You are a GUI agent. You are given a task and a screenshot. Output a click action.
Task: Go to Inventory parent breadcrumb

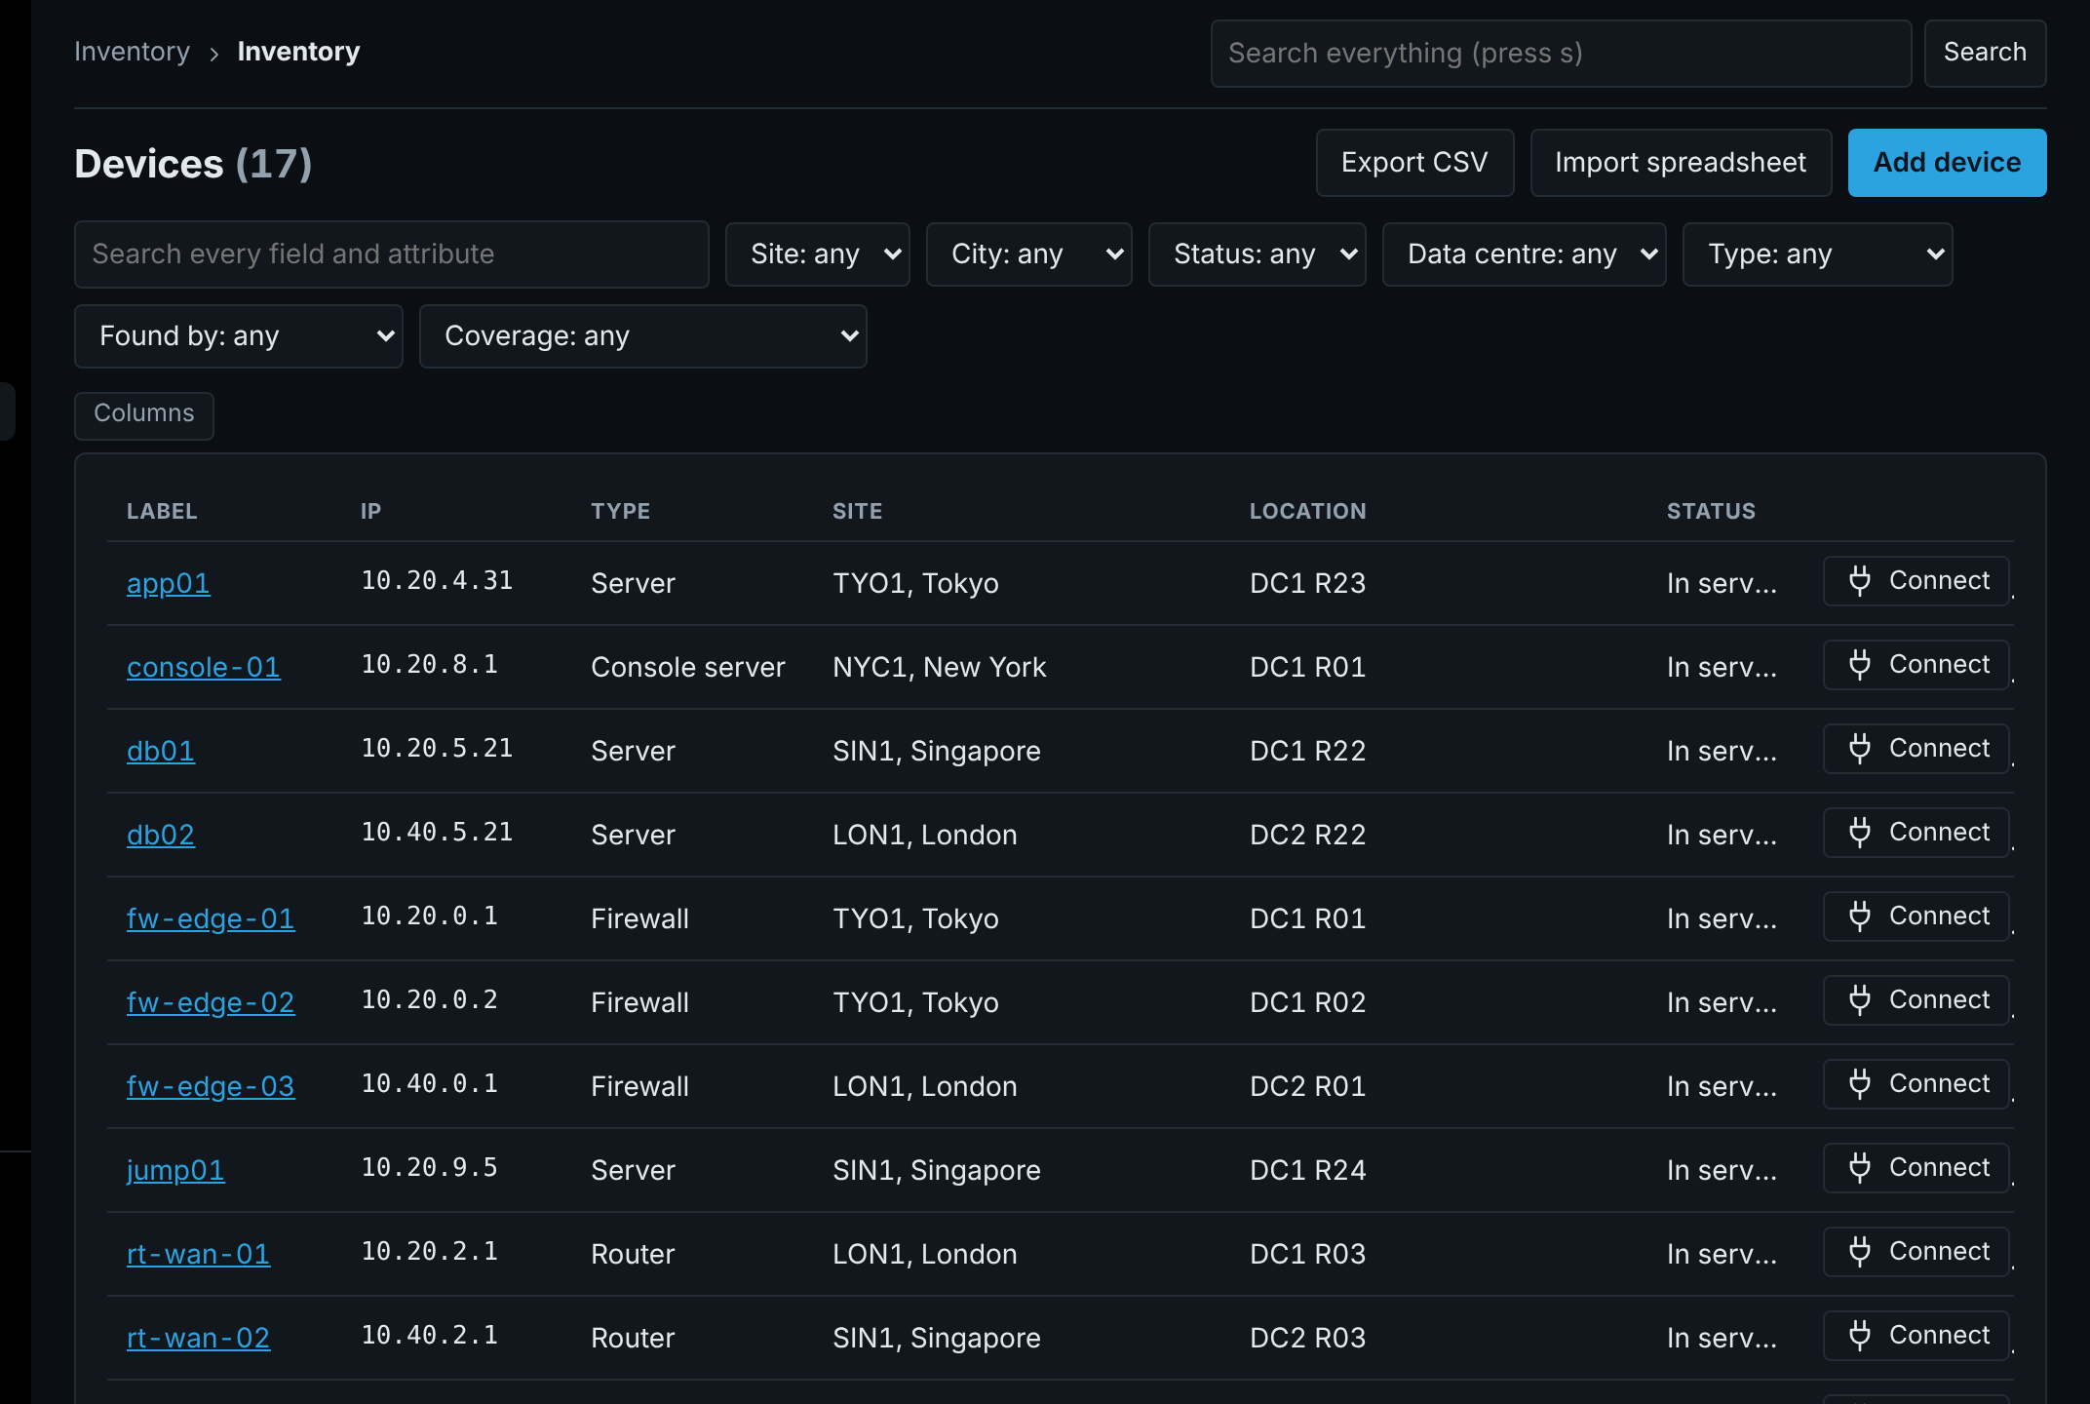point(132,52)
